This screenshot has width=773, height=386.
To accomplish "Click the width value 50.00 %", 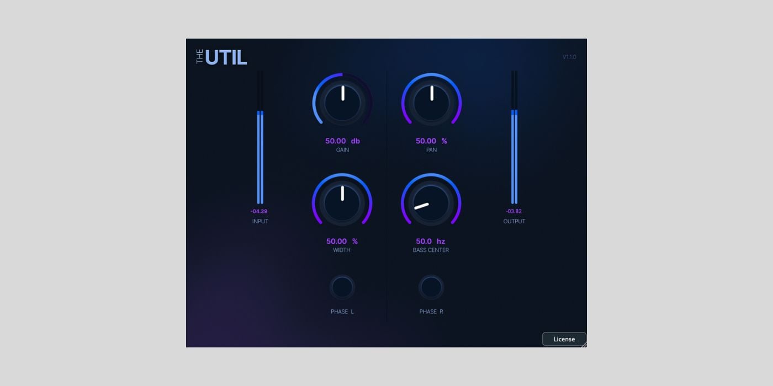I will (x=342, y=242).
